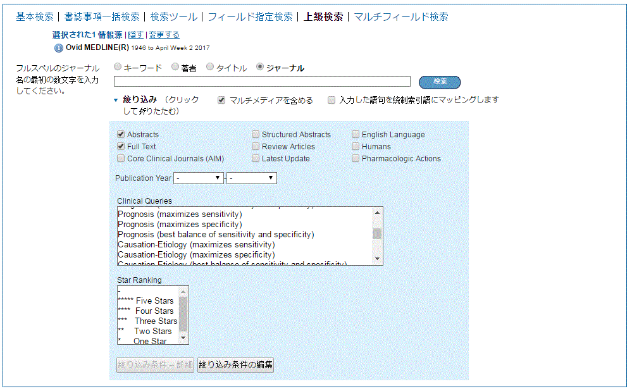Select the キーワード radio button

tap(118, 66)
